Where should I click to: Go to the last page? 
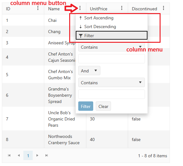[46, 155]
